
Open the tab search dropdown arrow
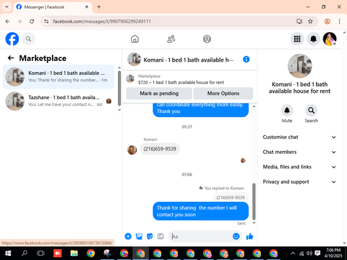coord(7,7)
